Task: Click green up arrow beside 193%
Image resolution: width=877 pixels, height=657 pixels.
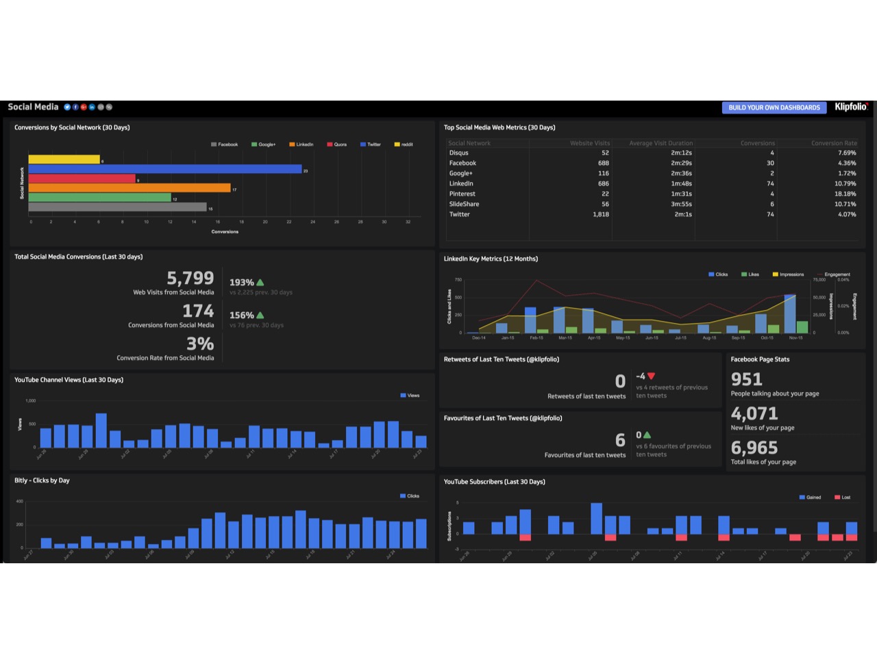Action: coord(260,282)
